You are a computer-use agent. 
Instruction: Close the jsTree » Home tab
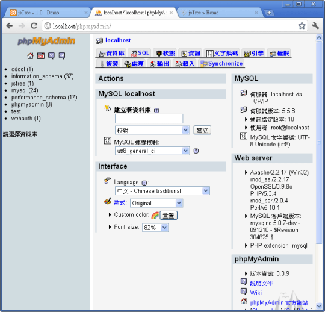coord(256,13)
